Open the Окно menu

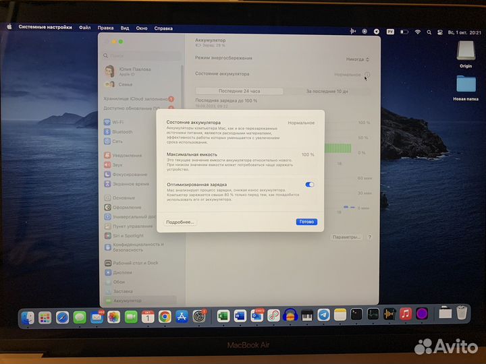coord(142,28)
